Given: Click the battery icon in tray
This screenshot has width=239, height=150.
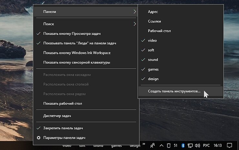Looking at the screenshot, I should 169,145.
